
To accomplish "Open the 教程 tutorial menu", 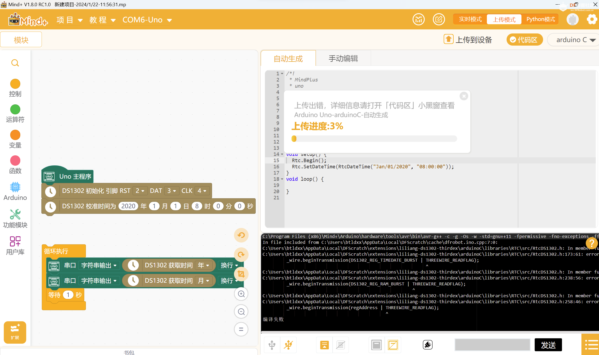I will tap(103, 20).
